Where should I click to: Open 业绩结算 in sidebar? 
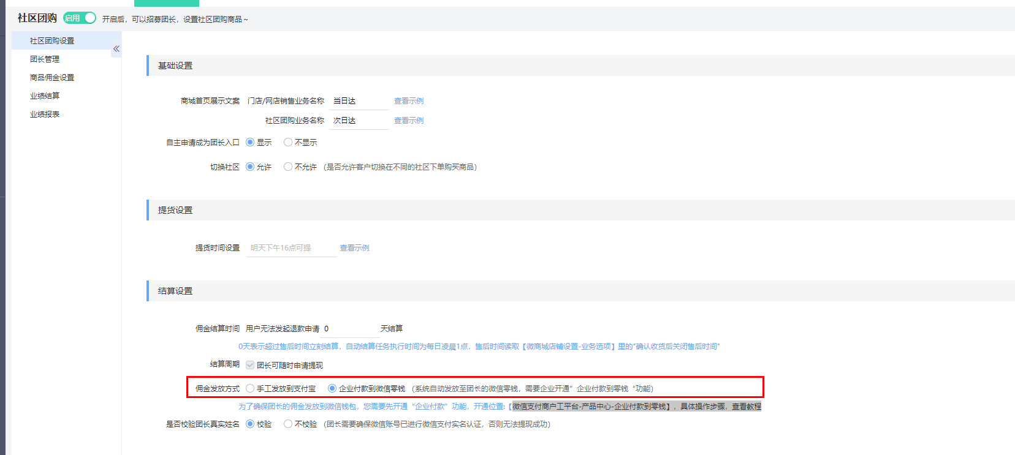click(x=45, y=96)
